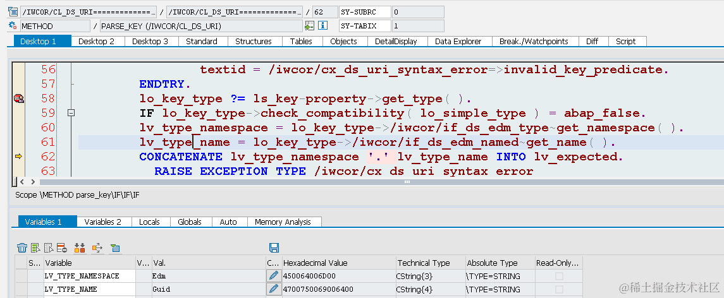Switch to Desktop 1 tab

coord(42,41)
